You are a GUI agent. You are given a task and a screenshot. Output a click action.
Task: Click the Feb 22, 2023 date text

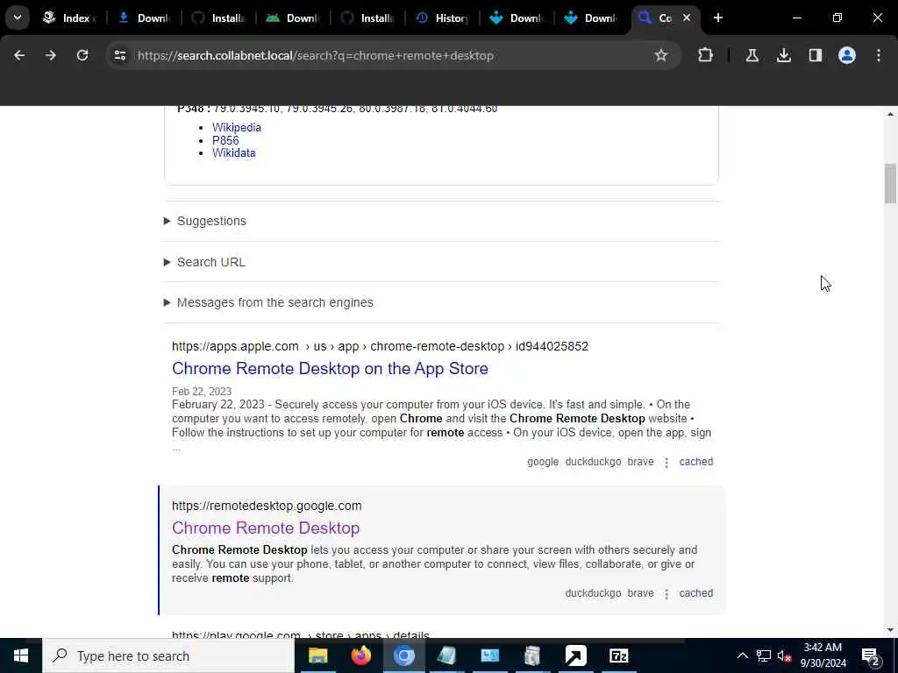(202, 392)
